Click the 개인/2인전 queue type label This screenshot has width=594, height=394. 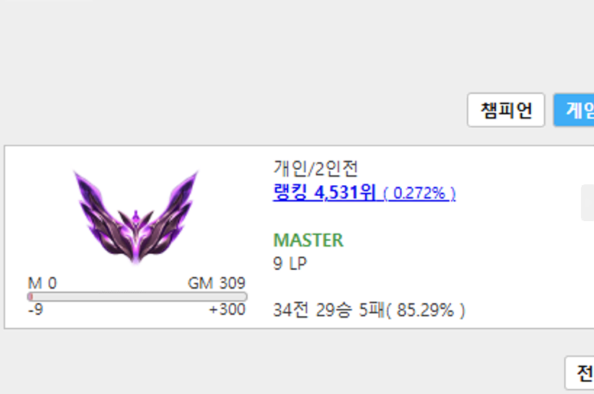[x=315, y=168]
